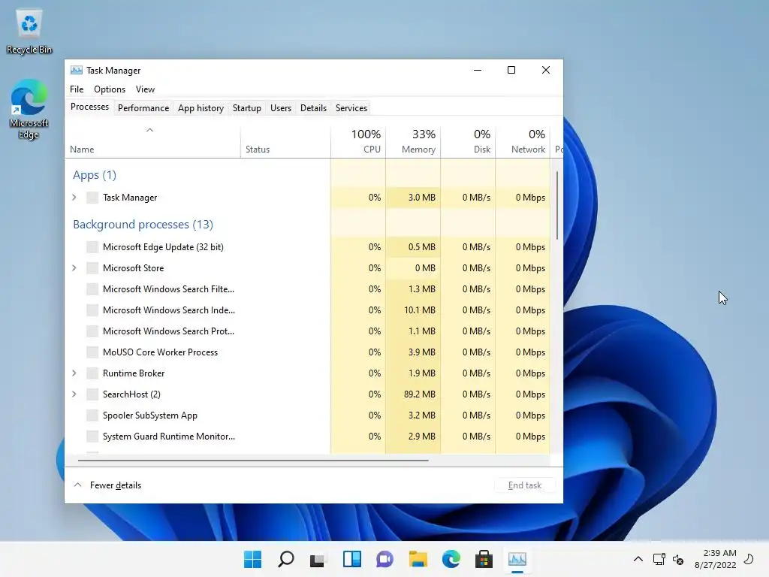Viewport: 769px width, 577px height.
Task: Click the Runtime Broker process icon
Action: (92, 373)
